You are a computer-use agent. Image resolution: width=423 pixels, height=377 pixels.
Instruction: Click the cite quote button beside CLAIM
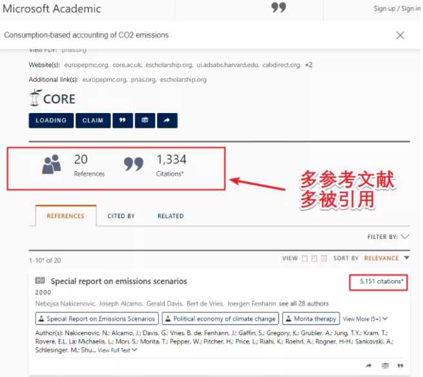tap(123, 120)
